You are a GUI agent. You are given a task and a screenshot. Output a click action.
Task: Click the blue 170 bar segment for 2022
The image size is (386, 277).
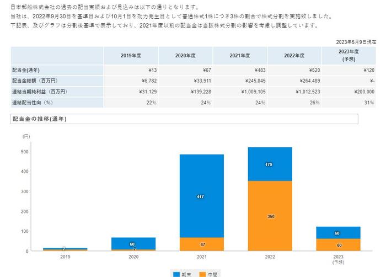(x=270, y=164)
